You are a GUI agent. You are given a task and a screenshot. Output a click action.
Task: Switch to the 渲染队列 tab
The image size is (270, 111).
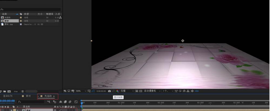click(x=8, y=96)
